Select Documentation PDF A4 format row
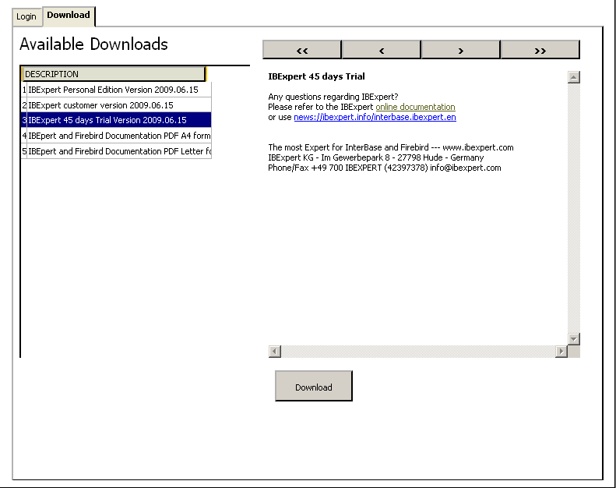616x488 pixels. click(116, 136)
